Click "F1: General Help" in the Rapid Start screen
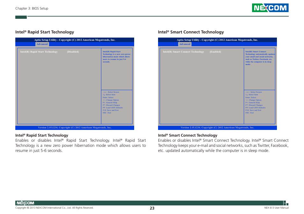This screenshot has height=214, width=304. (x=110, y=103)
